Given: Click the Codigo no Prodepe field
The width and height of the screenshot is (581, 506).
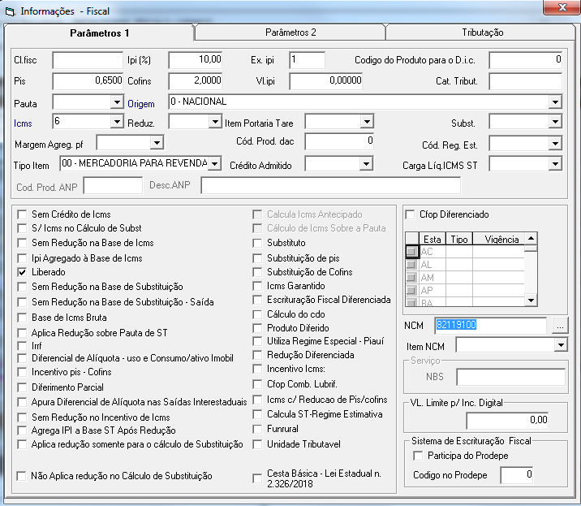Looking at the screenshot, I should coord(517,475).
